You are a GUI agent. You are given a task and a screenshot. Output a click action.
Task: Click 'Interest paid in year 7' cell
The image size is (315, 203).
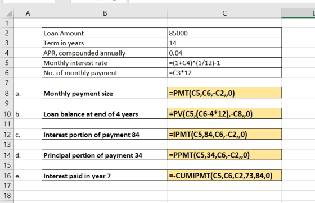105,176
